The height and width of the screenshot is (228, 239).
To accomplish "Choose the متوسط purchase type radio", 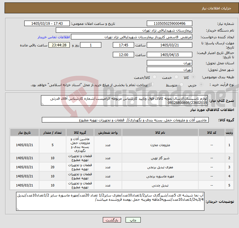I will 181,84.
